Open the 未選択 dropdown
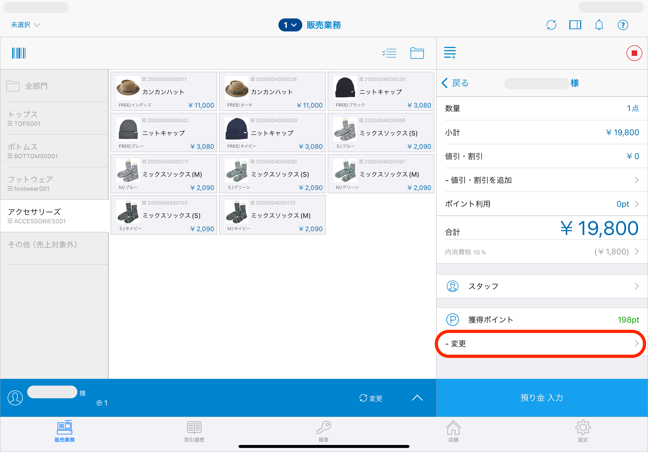 [x=25, y=25]
